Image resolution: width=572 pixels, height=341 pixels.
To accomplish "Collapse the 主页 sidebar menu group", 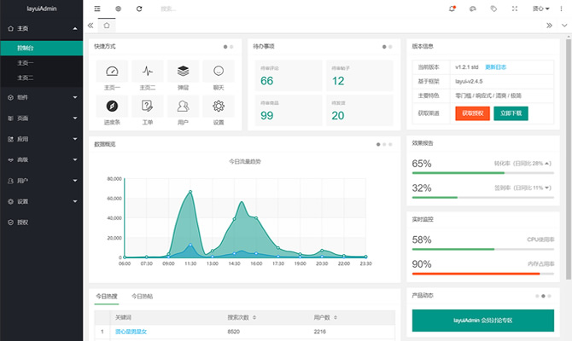I will point(41,28).
